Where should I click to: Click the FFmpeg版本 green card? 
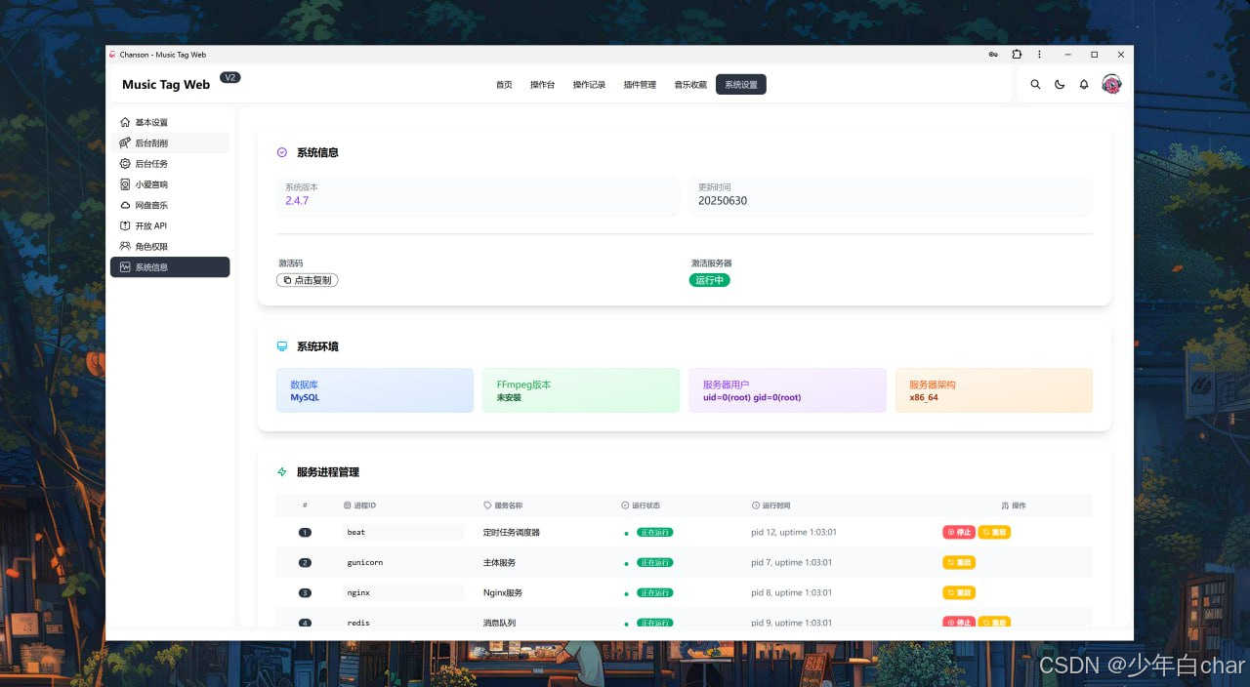coord(581,390)
